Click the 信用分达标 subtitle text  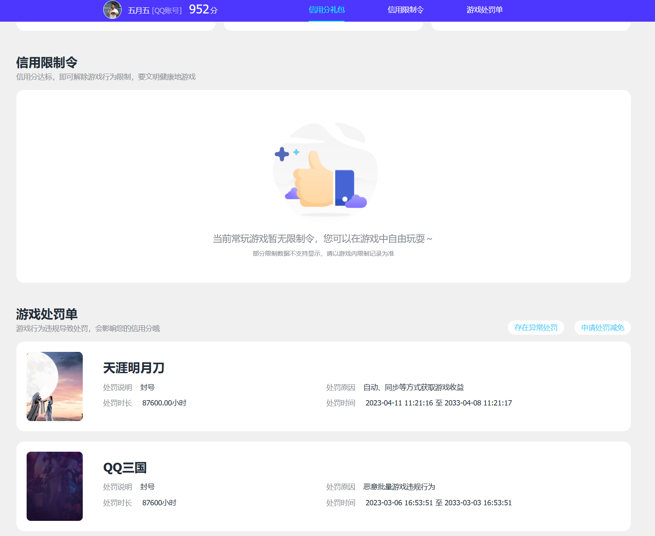pyautogui.click(x=106, y=77)
